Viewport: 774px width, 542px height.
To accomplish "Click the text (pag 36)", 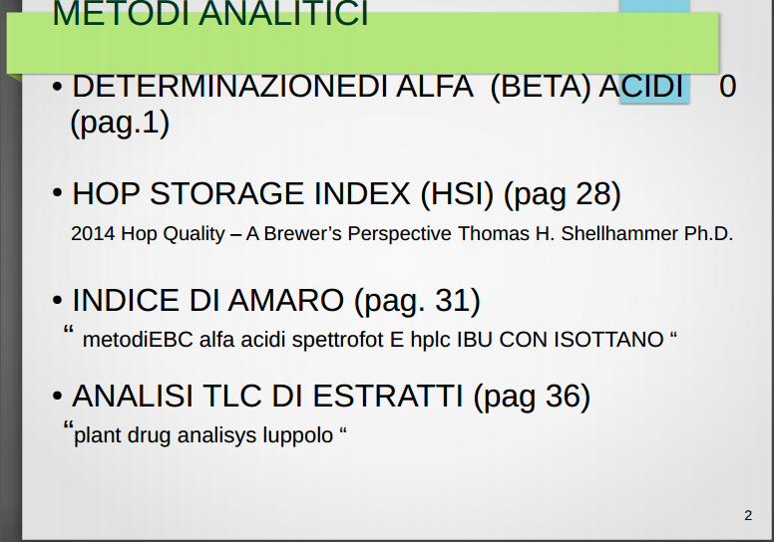I will [532, 397].
